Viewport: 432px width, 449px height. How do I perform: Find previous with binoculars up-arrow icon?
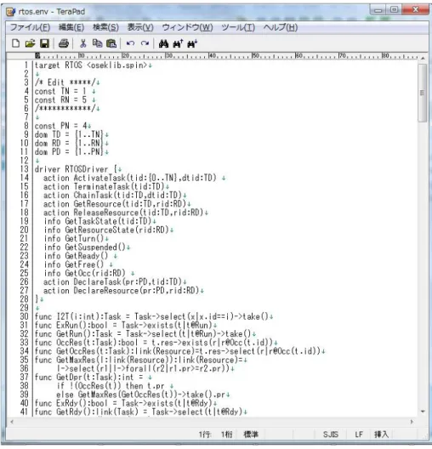tap(178, 43)
